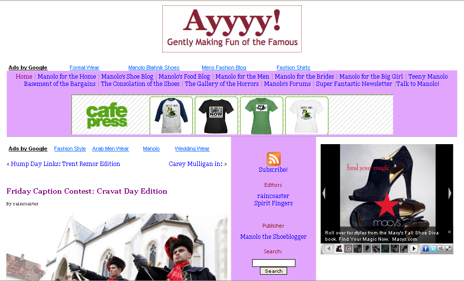Open previous post Hump Day Links

[x=65, y=164]
